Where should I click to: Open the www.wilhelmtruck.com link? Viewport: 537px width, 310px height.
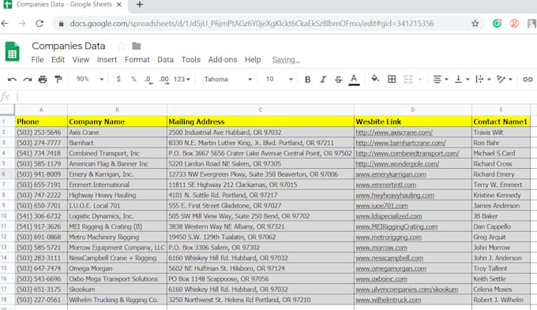[388, 300]
